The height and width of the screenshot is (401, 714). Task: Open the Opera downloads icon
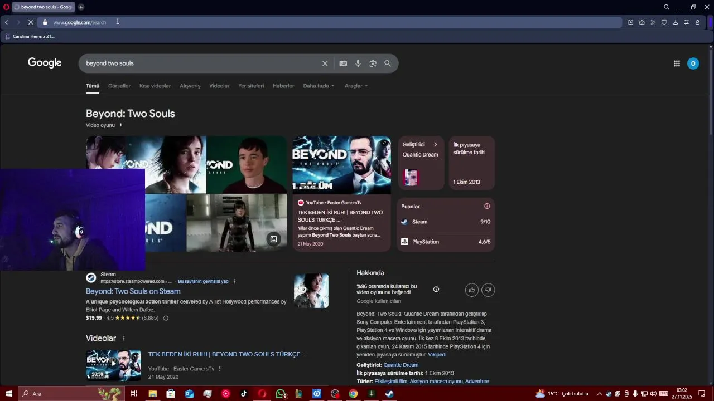pos(675,22)
